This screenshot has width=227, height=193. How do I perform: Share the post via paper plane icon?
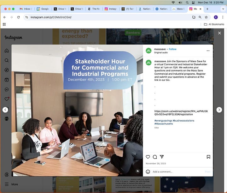[x=162, y=157]
